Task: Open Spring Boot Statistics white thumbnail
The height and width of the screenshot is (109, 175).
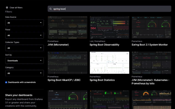Action: (x=109, y=63)
